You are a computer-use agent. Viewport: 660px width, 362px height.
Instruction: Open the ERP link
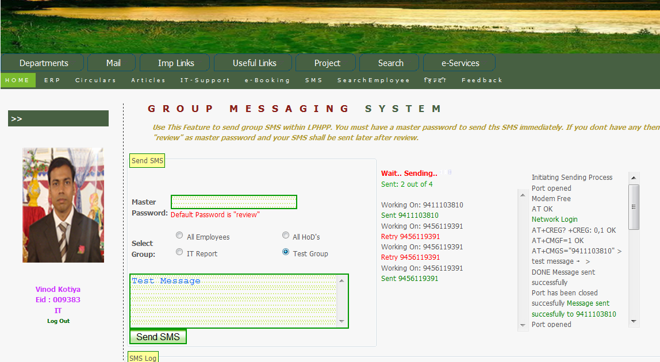pos(52,80)
